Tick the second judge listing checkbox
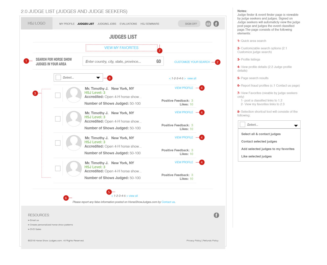 pyautogui.click(x=58, y=119)
